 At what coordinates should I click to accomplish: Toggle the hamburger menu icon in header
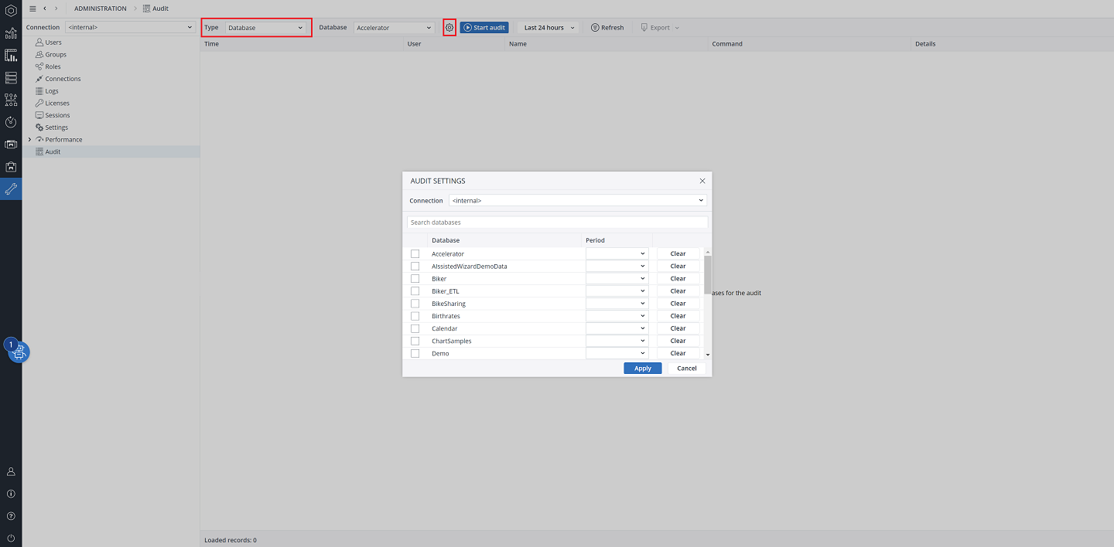click(32, 8)
